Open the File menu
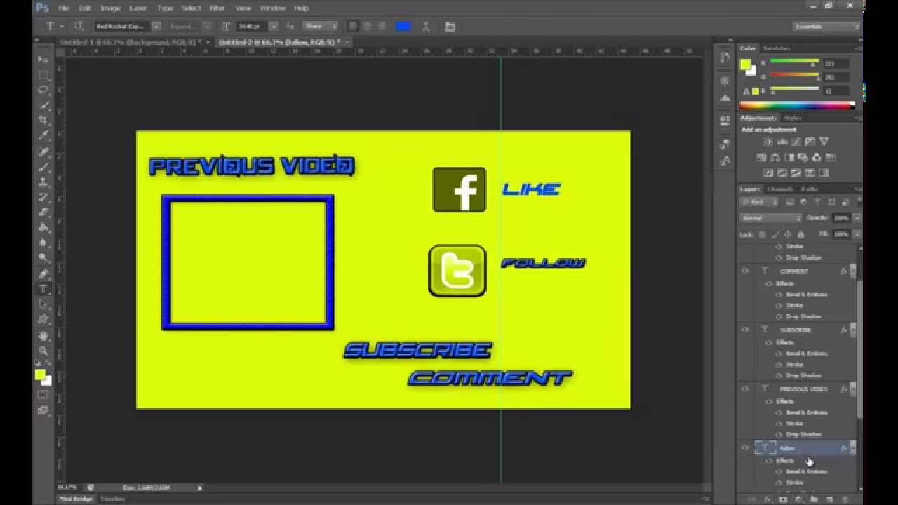 64,8
